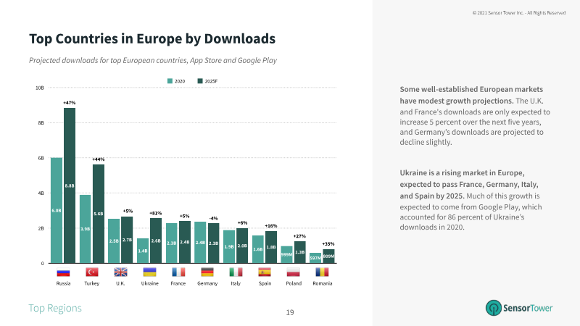Click the Sensor Tower copyright notice
The width and height of the screenshot is (580, 326).
point(518,12)
